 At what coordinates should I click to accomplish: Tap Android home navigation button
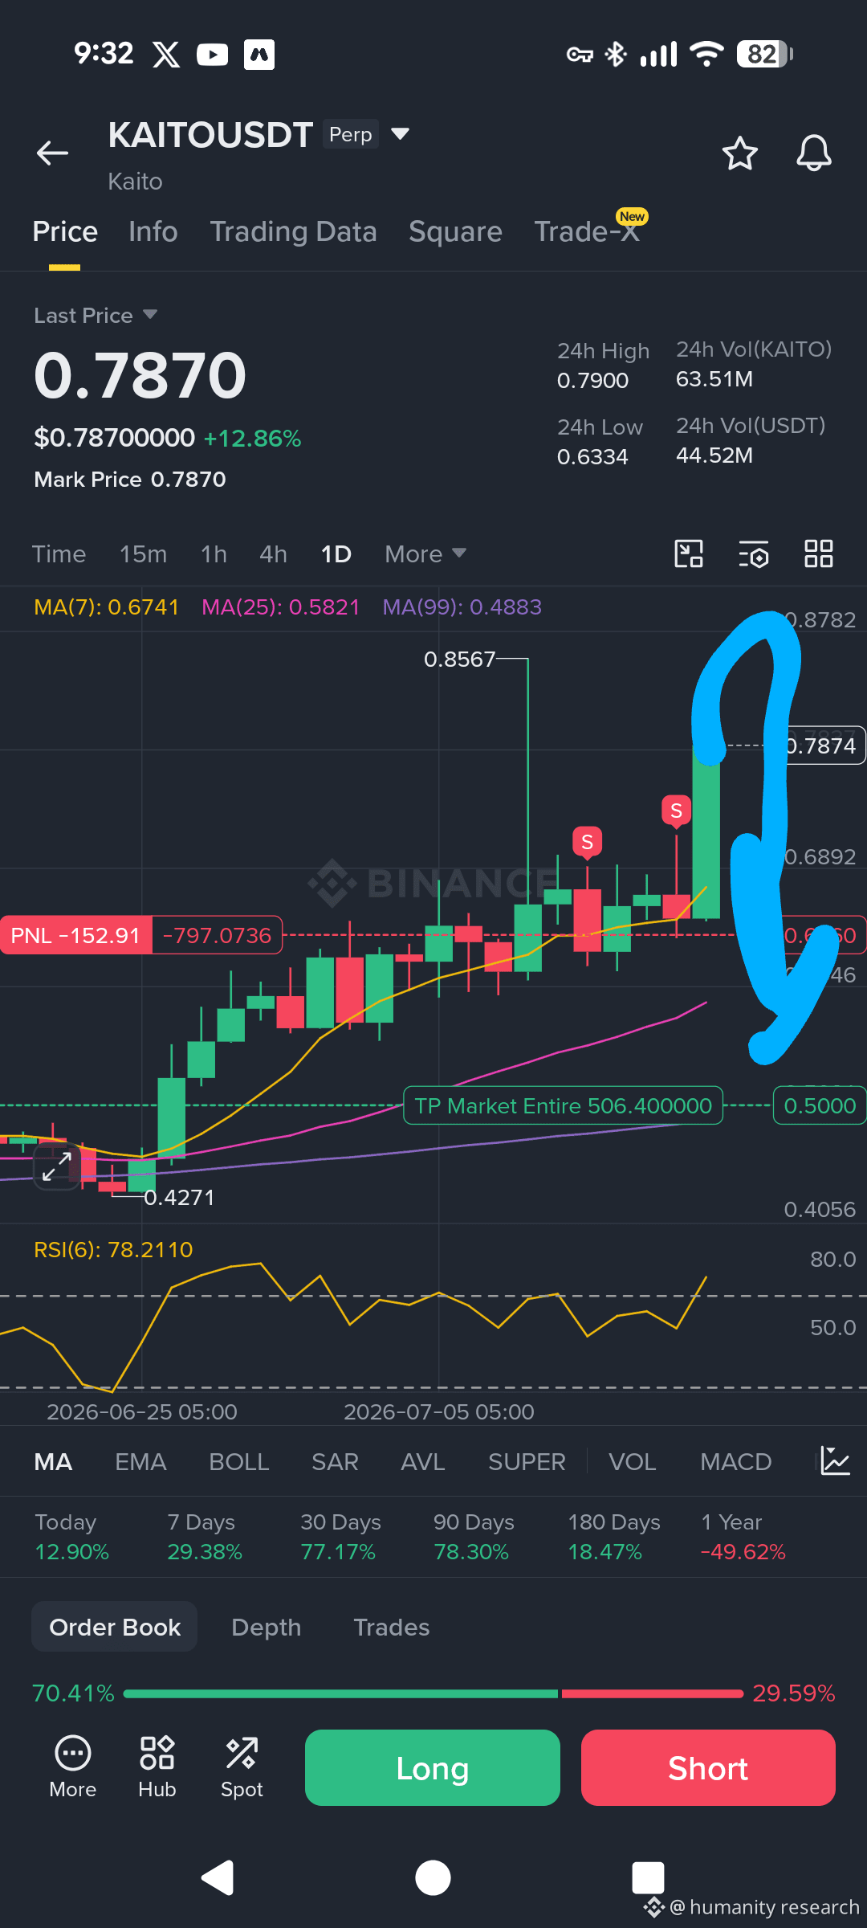(x=433, y=1877)
